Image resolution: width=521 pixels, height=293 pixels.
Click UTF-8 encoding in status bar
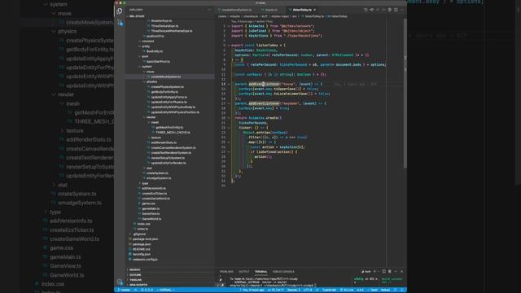[x=308, y=290]
